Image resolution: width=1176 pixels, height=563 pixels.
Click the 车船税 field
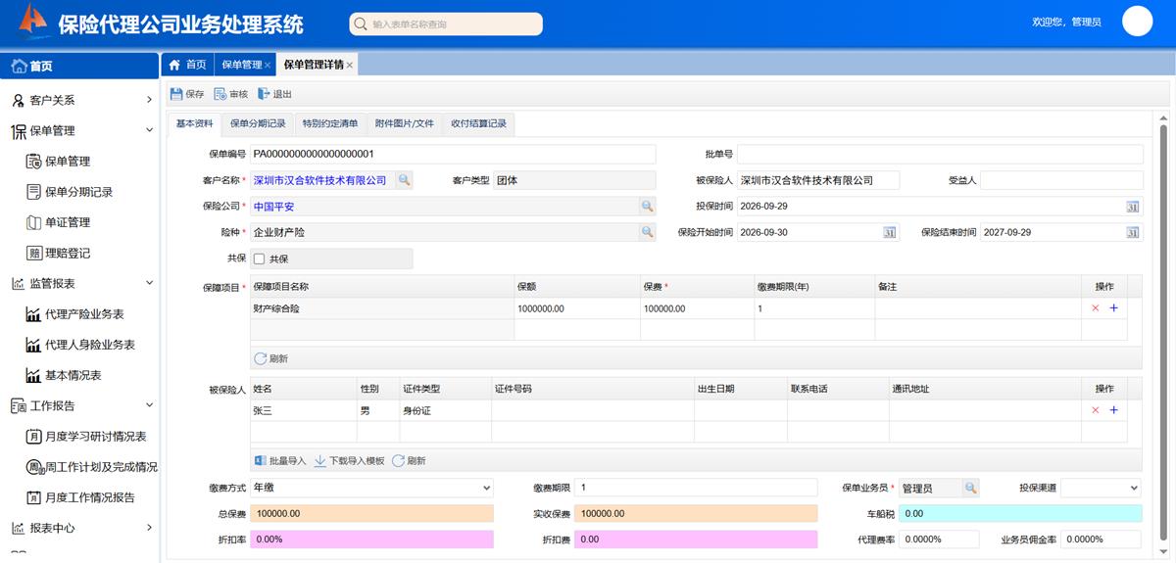click(1020, 513)
